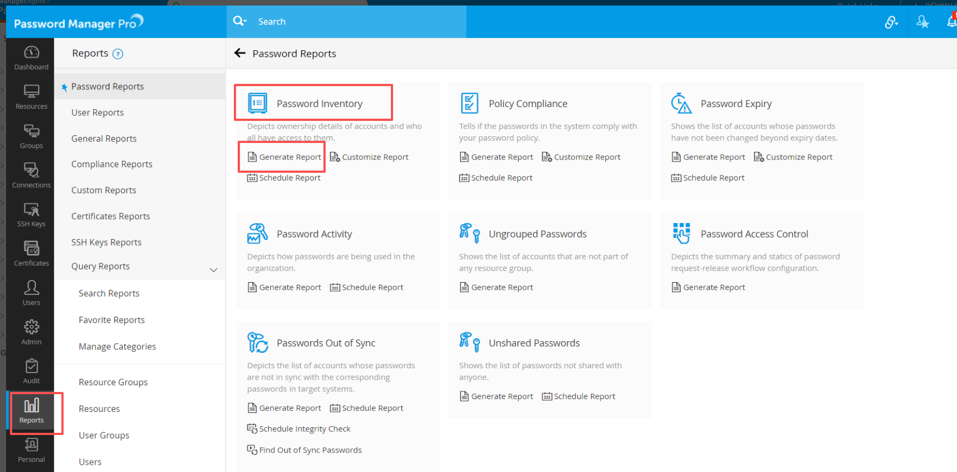This screenshot has width=957, height=472.
Task: Open the Resources sidebar icon
Action: pyautogui.click(x=31, y=97)
